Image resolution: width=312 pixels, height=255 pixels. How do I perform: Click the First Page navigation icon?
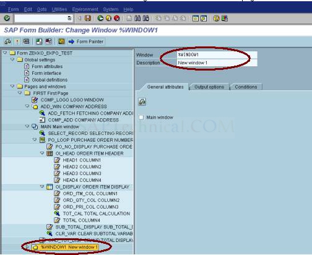tap(158, 19)
